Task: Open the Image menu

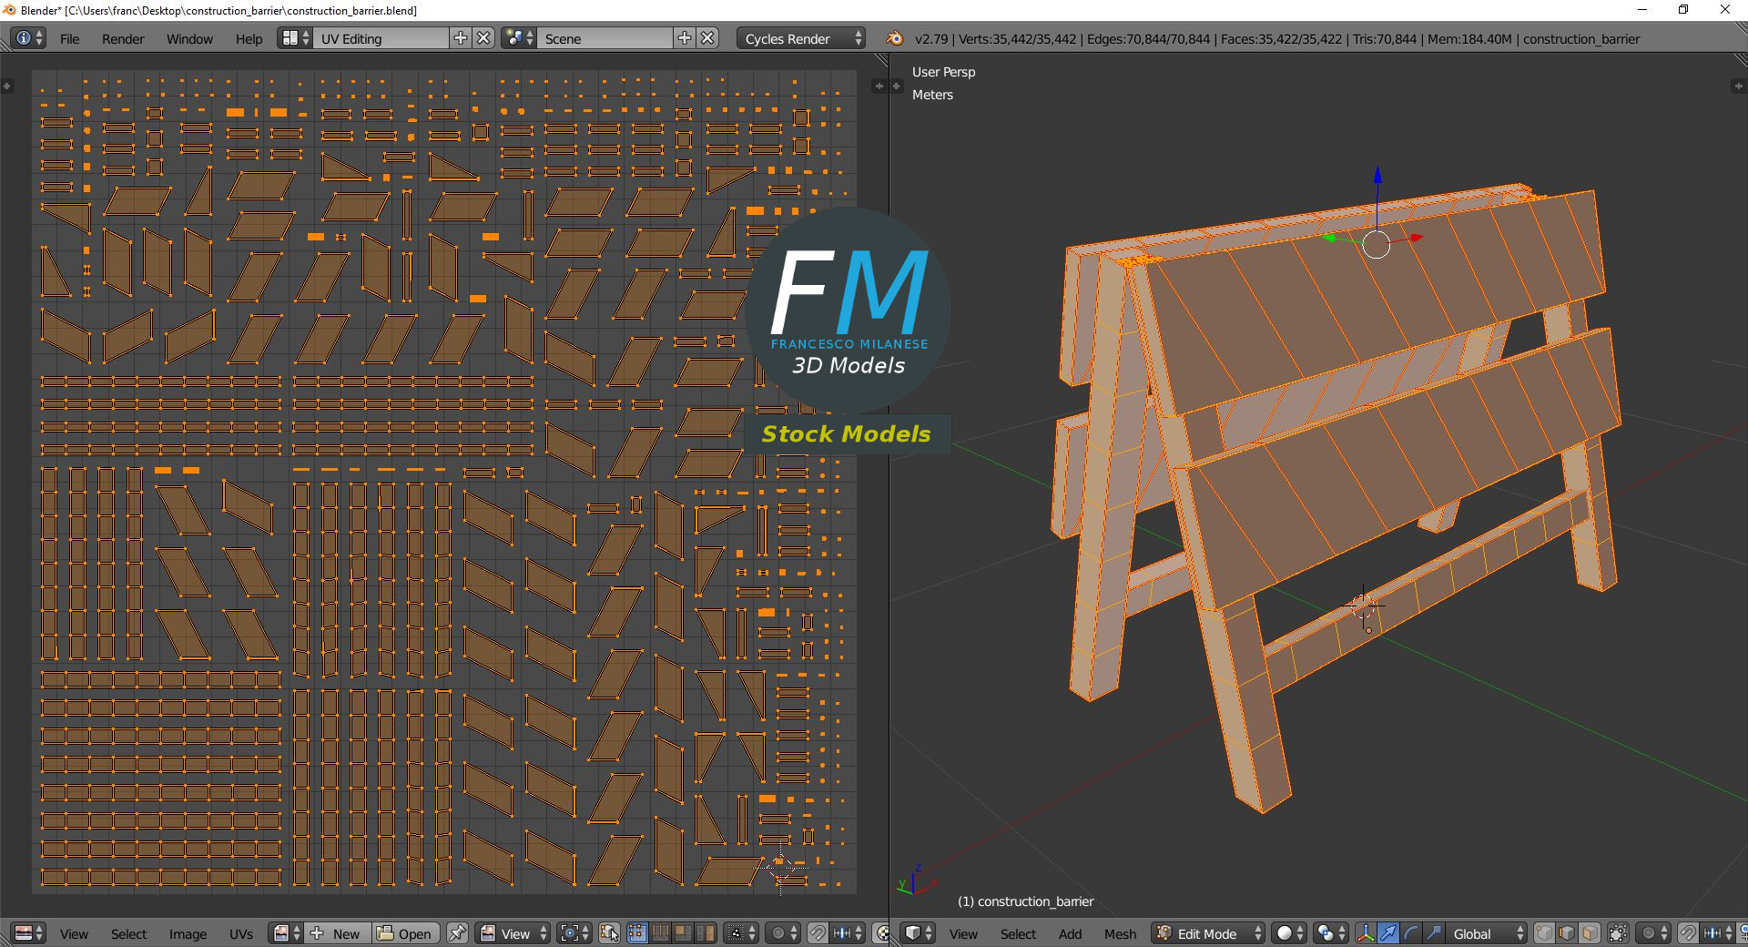Action: coord(188,934)
